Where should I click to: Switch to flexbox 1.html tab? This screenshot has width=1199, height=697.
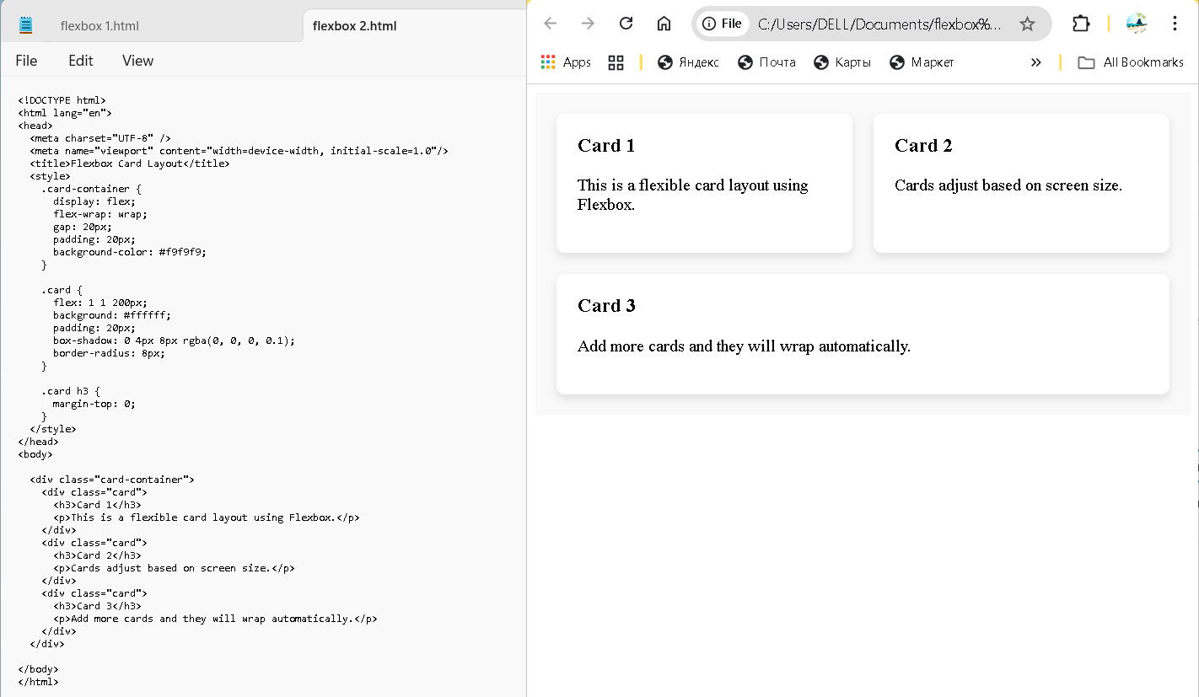point(99,26)
